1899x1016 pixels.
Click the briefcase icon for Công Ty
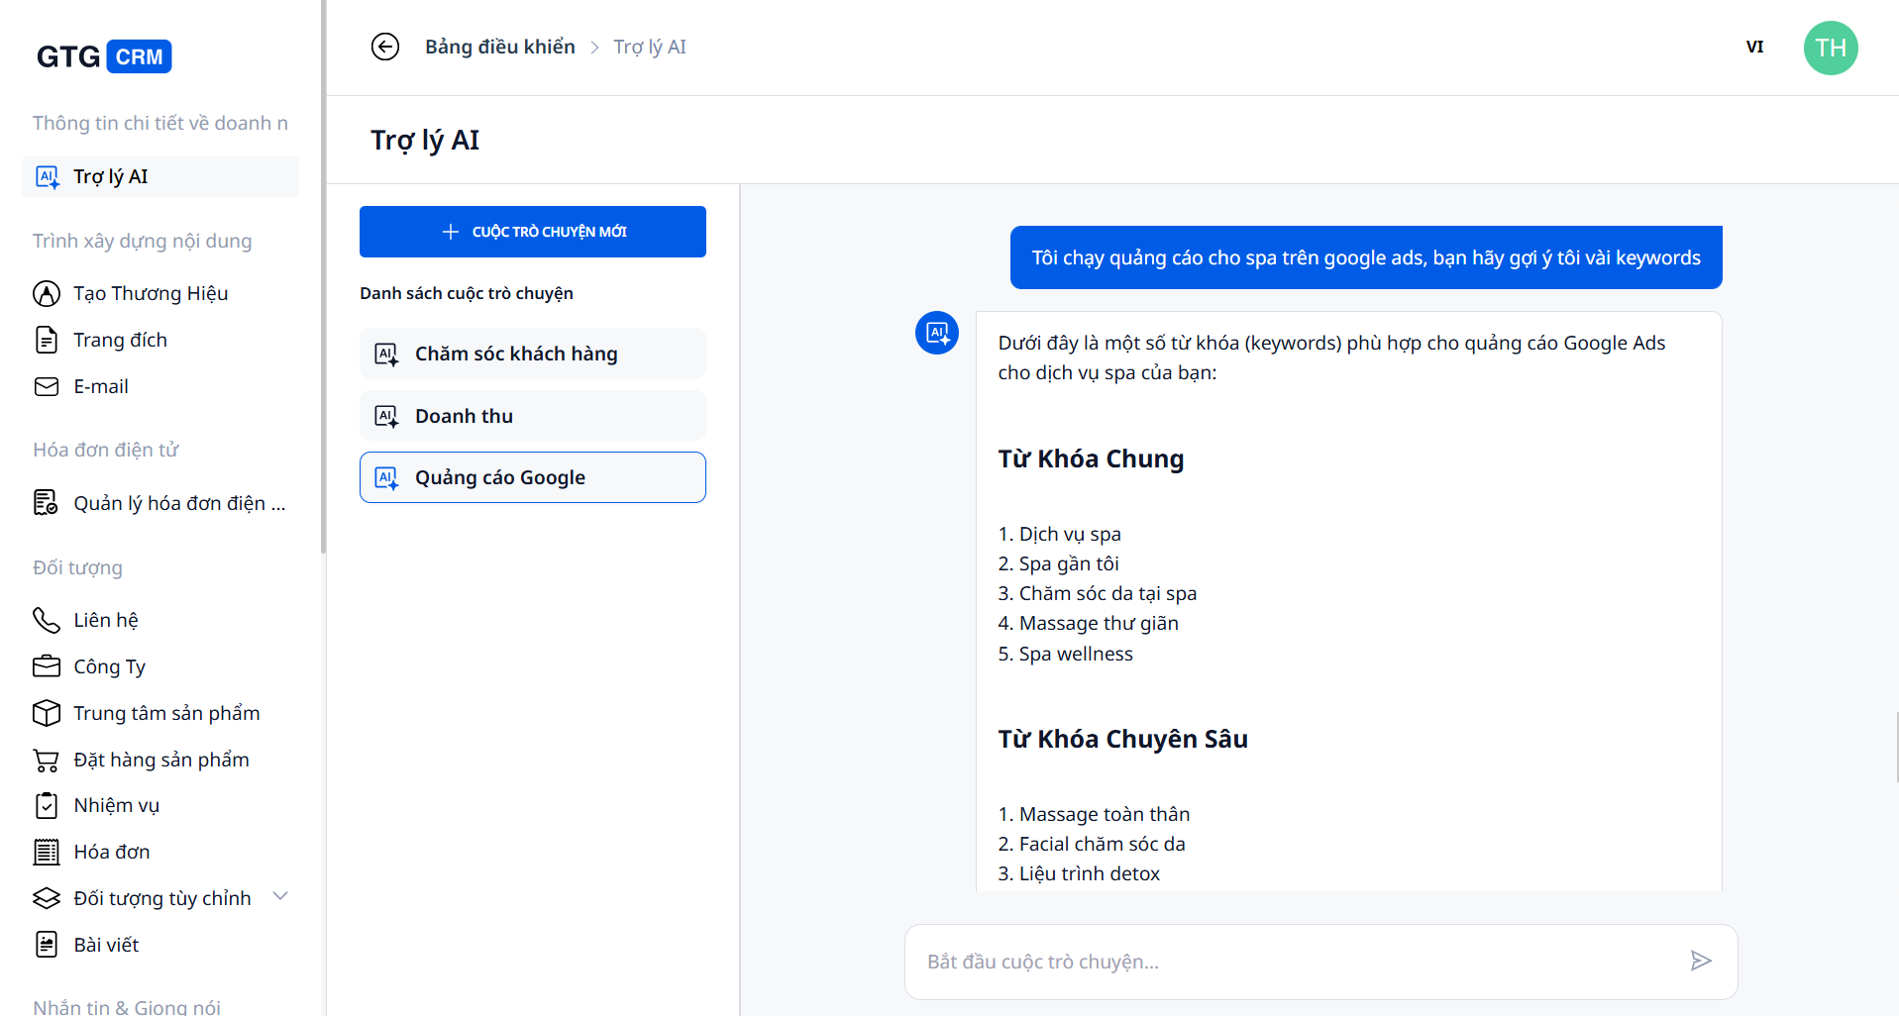pyautogui.click(x=47, y=666)
